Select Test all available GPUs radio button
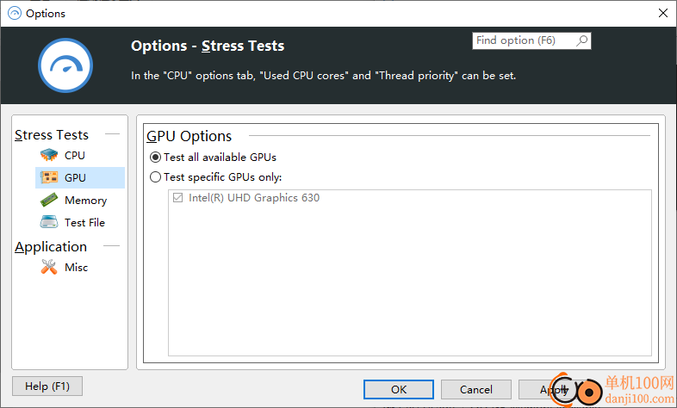677x408 pixels. pyautogui.click(x=155, y=157)
